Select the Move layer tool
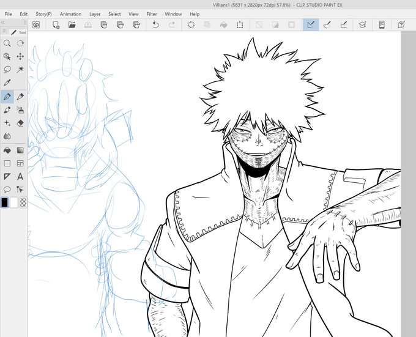The height and width of the screenshot is (337, 416). point(20,56)
